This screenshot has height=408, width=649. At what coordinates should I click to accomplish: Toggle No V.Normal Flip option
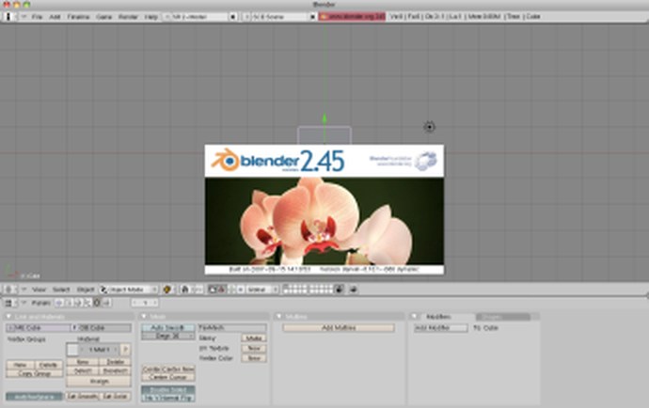(168, 398)
